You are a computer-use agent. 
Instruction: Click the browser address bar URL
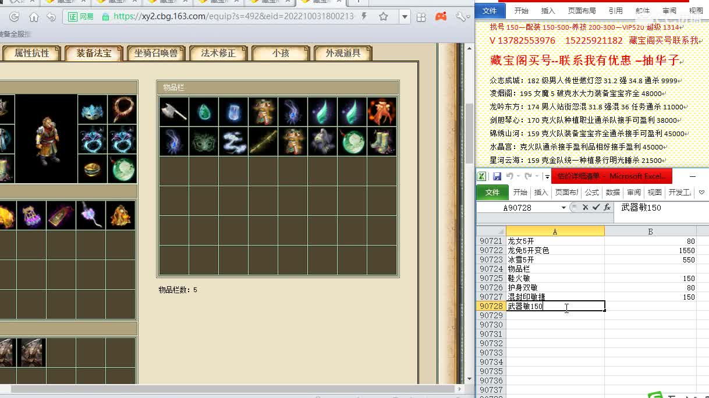(234, 16)
